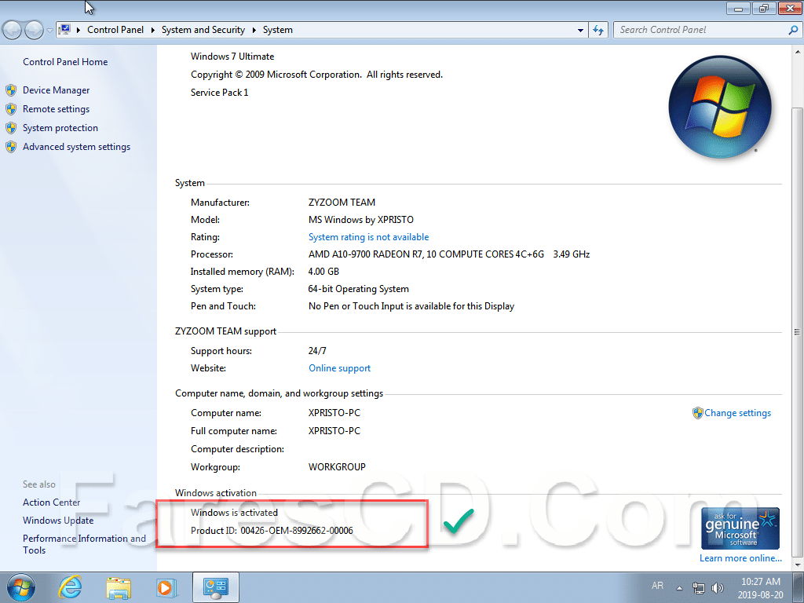Click the shield icon beside Device Manager
The image size is (804, 603).
11,91
